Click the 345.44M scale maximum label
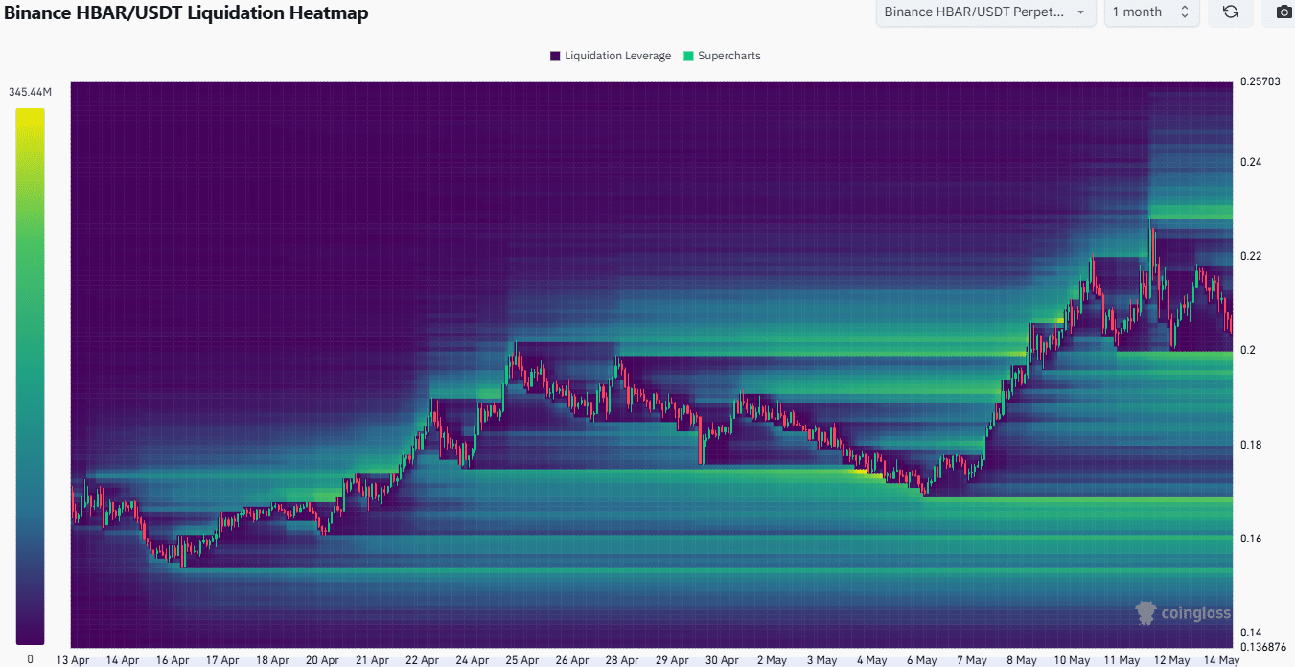Viewport: 1295px width, 667px height. click(31, 92)
